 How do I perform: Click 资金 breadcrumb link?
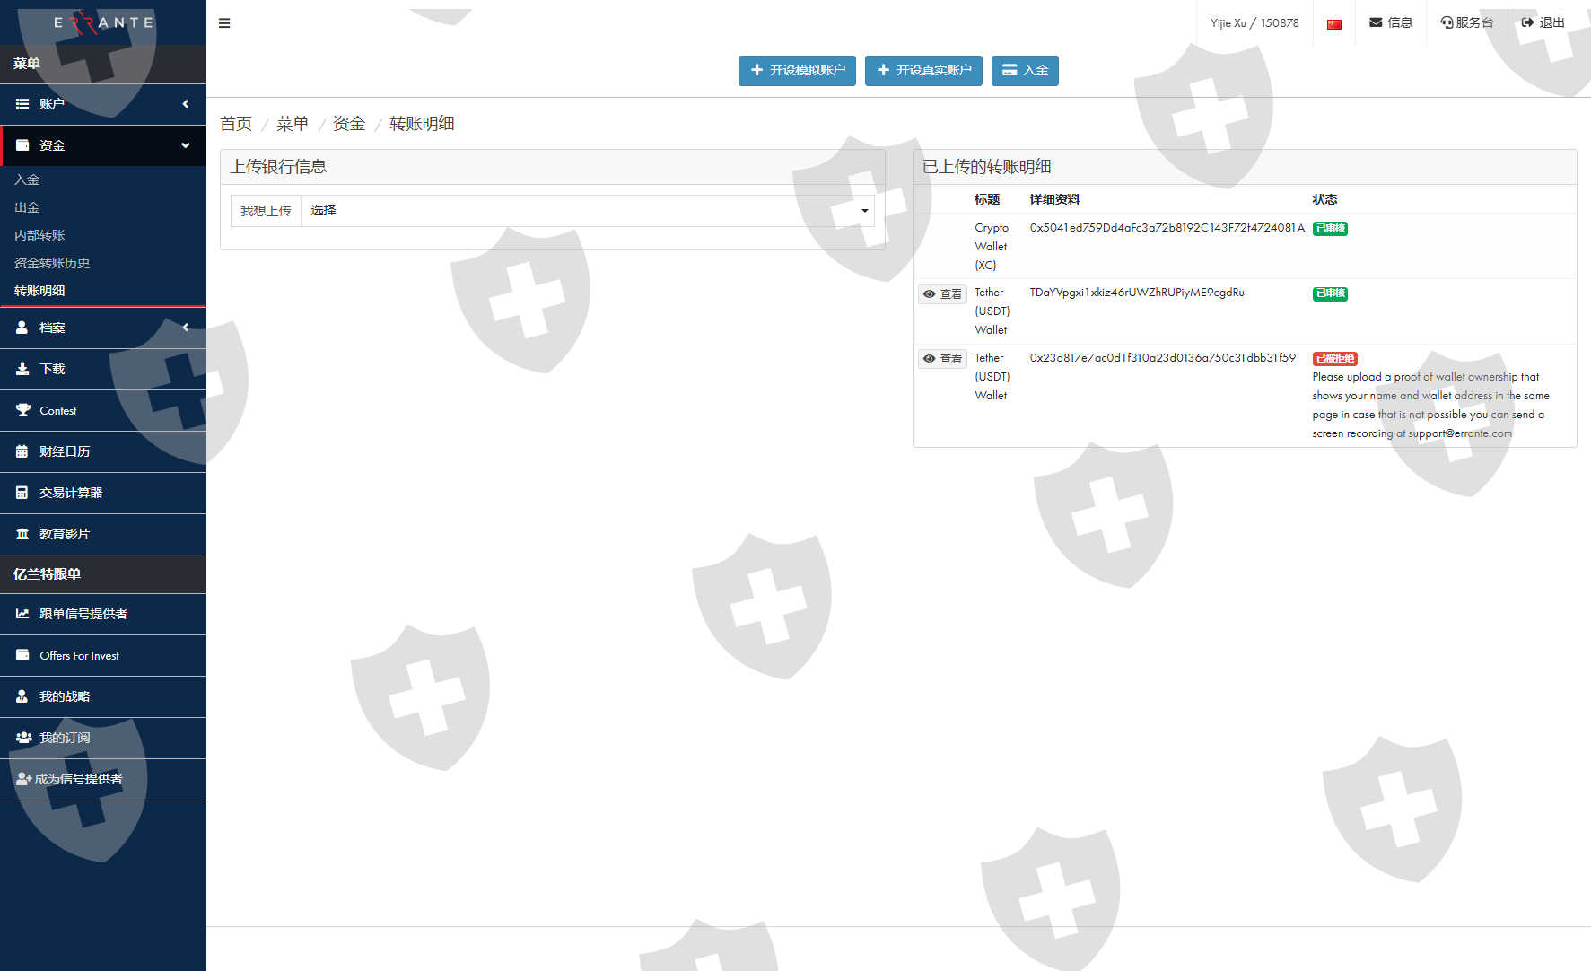(x=349, y=124)
